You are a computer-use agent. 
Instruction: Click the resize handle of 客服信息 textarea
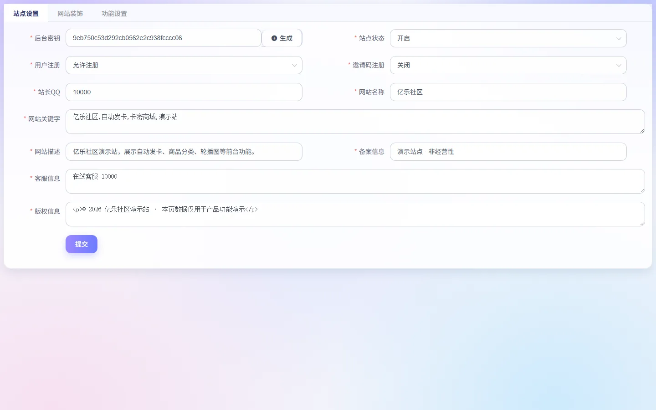[x=642, y=190]
